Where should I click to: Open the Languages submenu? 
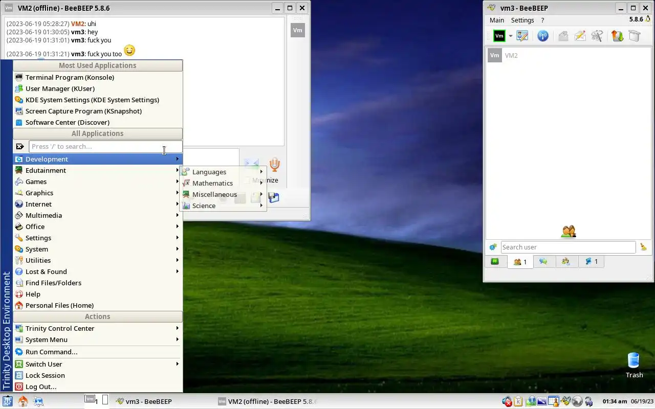[x=223, y=172]
